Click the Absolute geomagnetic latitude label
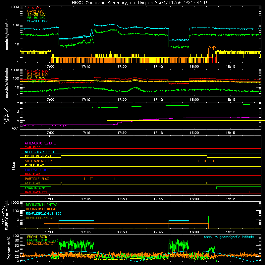Screen dimensions: 265x265 (x=229, y=237)
